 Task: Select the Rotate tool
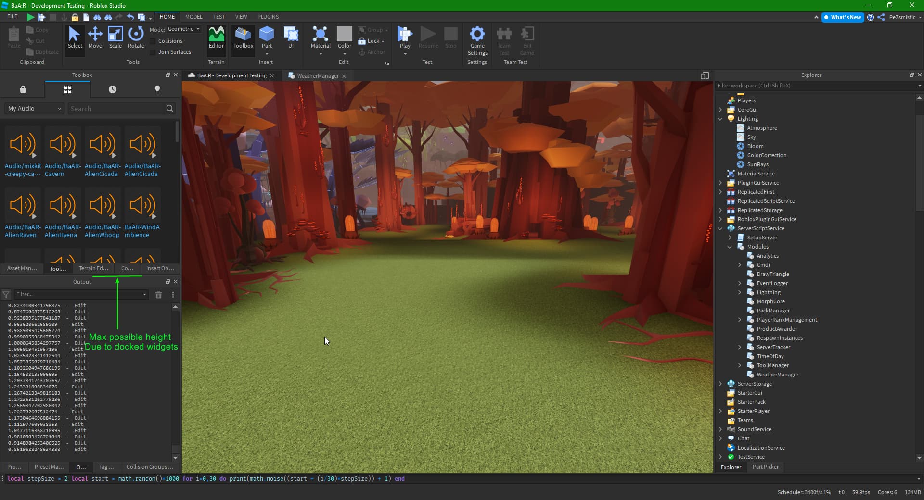(136, 38)
